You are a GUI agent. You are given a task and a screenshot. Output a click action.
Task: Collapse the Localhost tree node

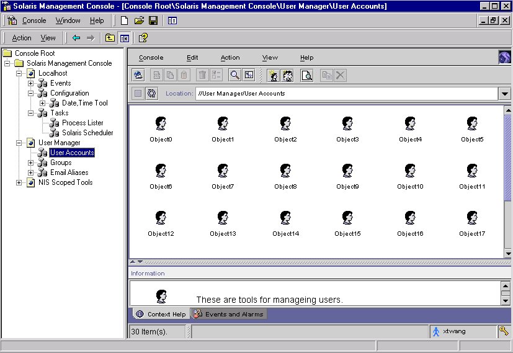pos(19,73)
